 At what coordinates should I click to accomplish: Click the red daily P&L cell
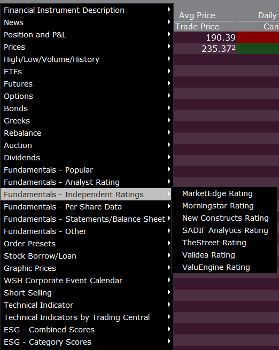(x=258, y=37)
